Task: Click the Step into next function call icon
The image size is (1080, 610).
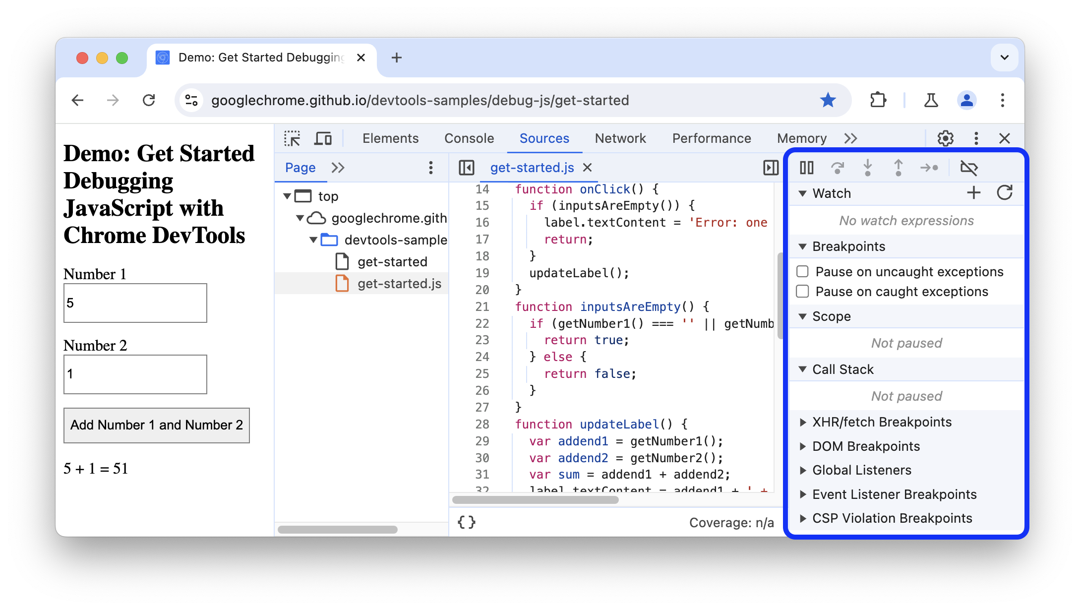Action: click(866, 167)
